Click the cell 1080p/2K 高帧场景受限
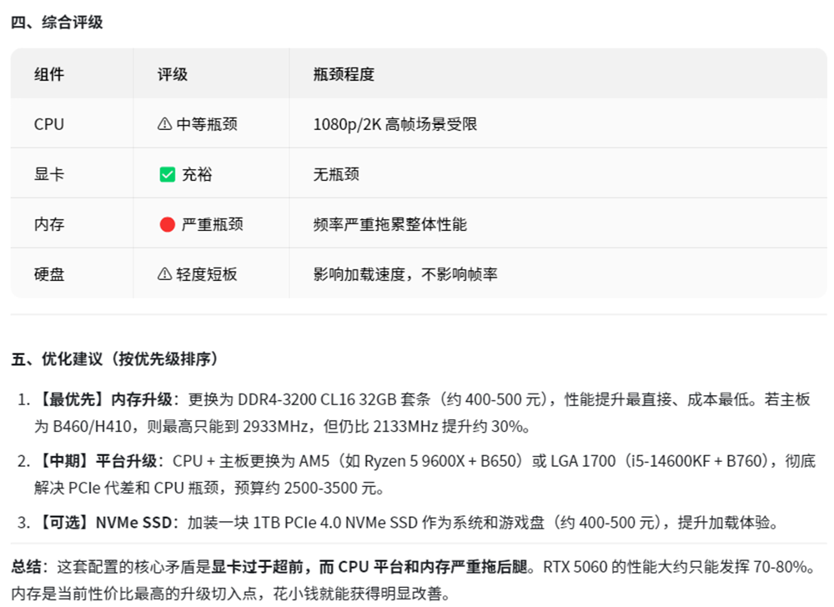The height and width of the screenshot is (607, 834). coord(395,124)
